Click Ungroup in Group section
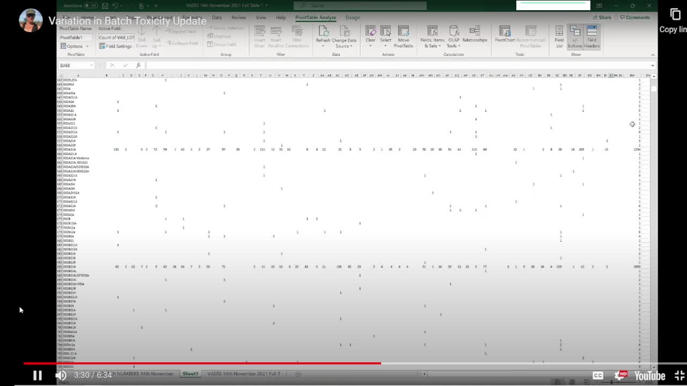 tap(219, 36)
